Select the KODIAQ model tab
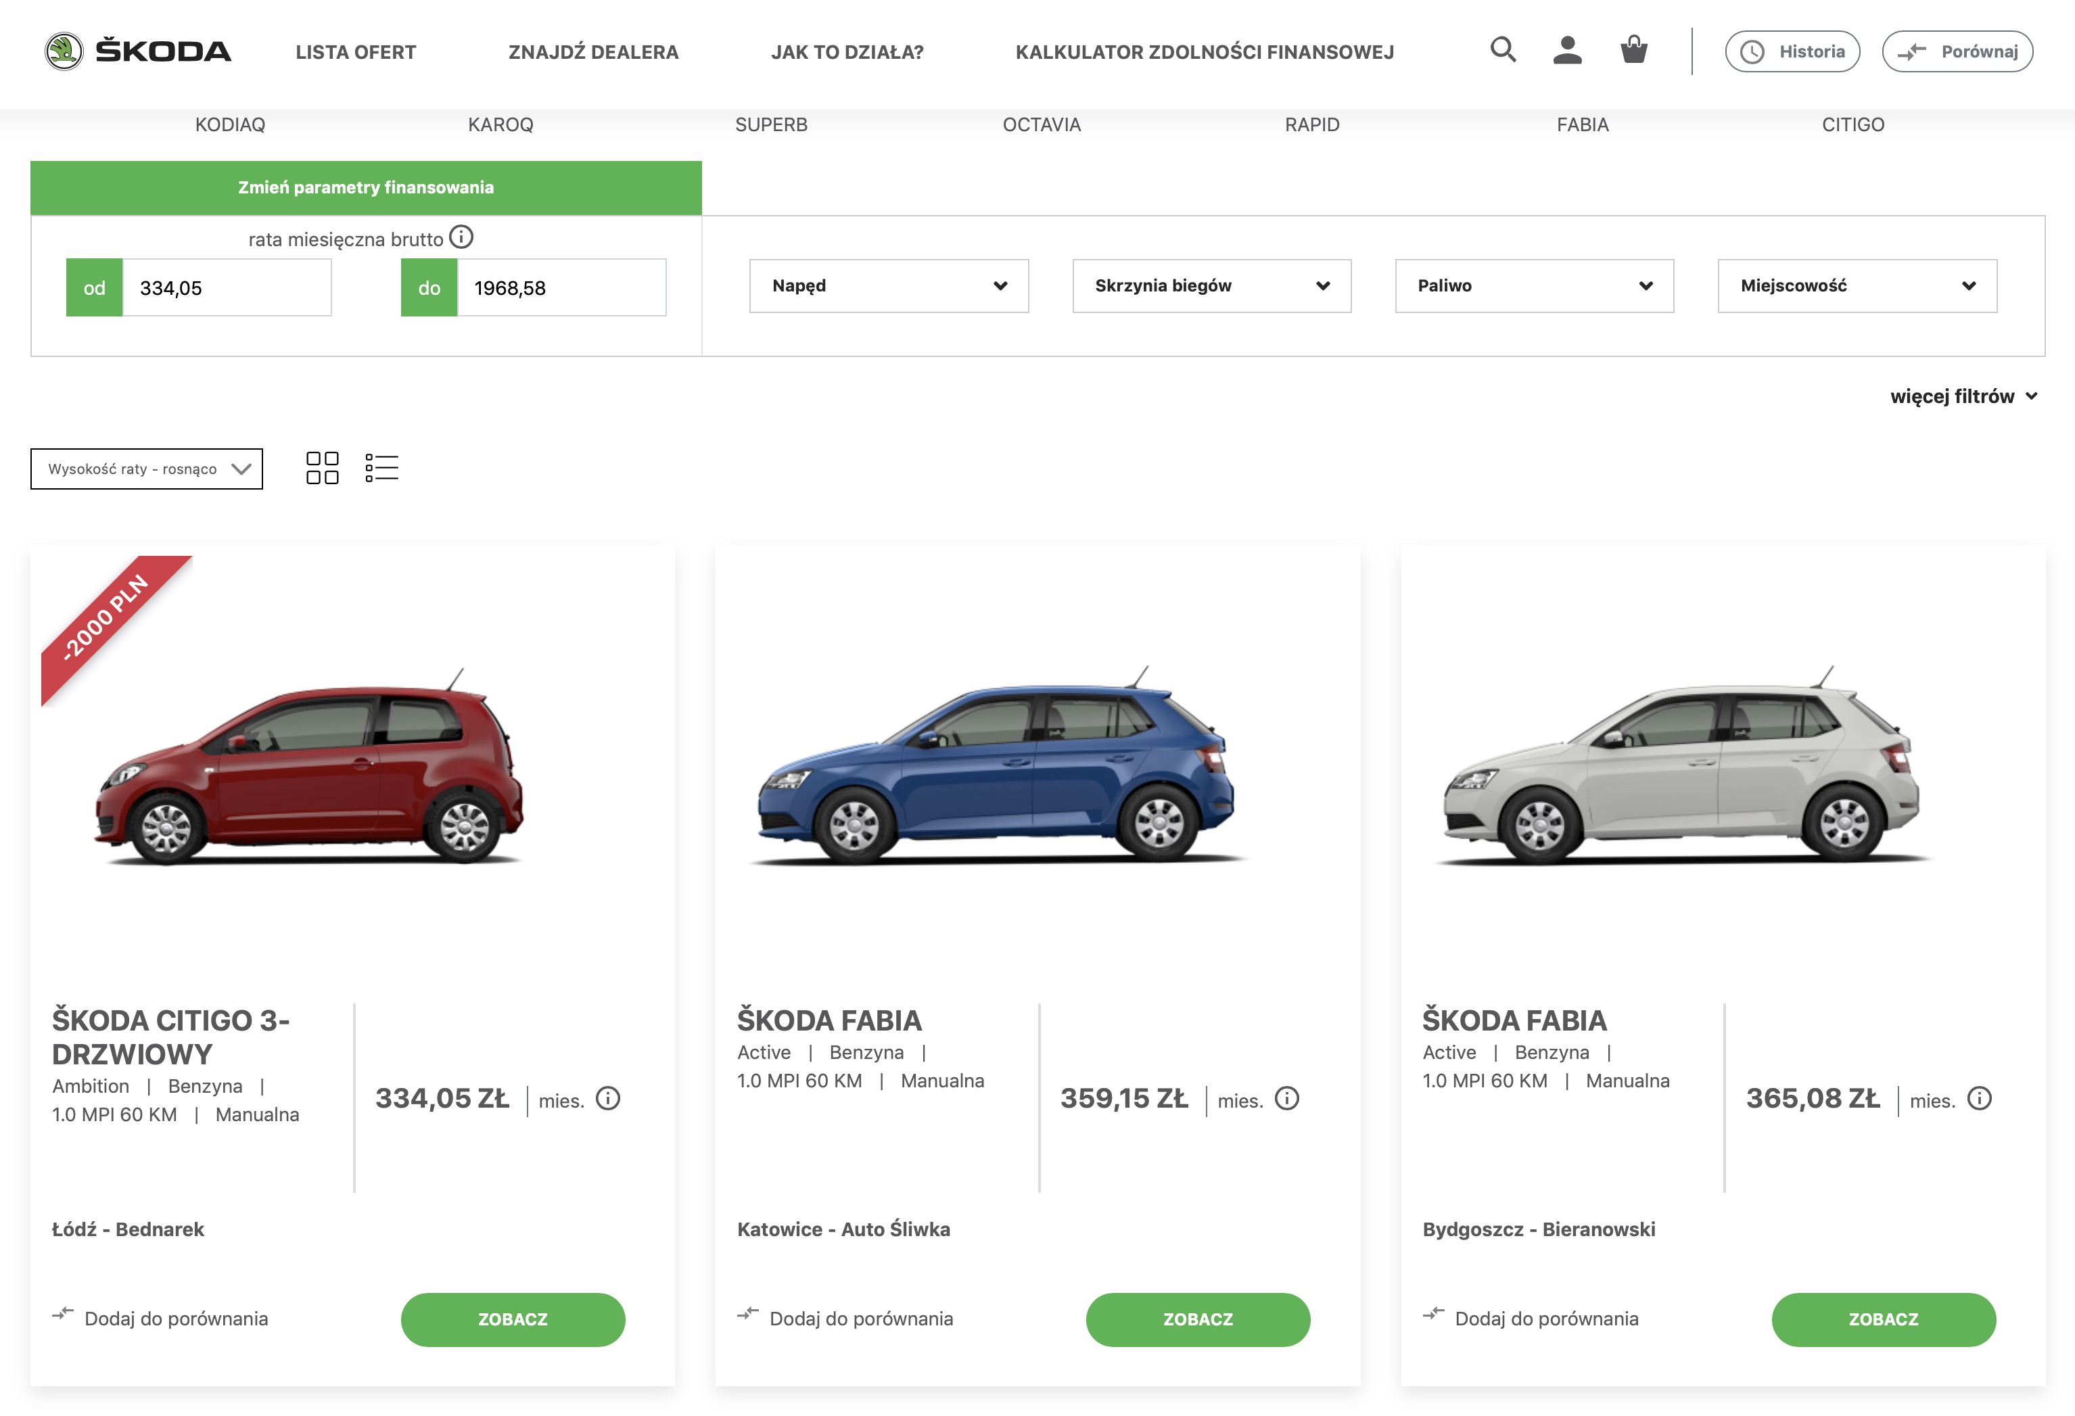 pos(231,125)
